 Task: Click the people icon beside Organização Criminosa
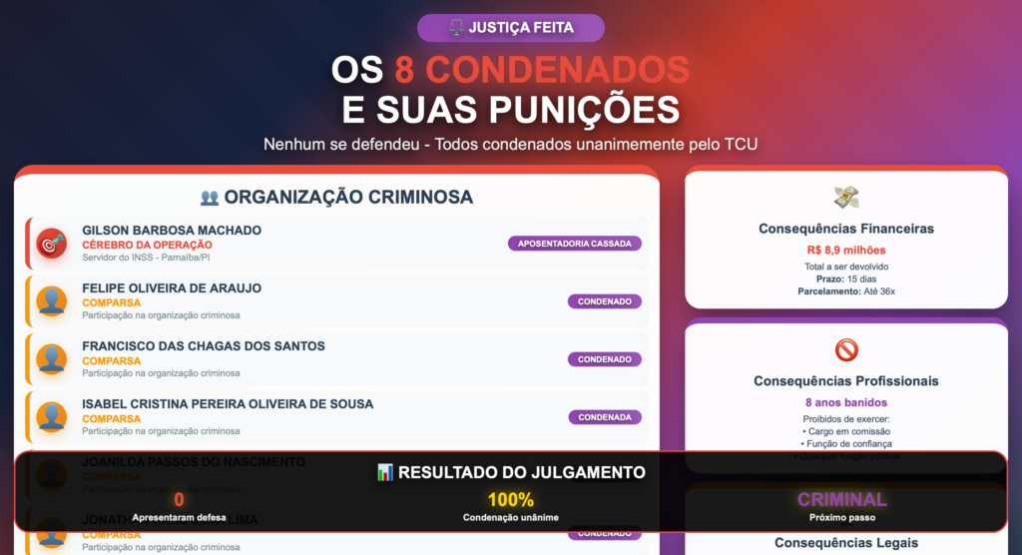click(x=210, y=198)
